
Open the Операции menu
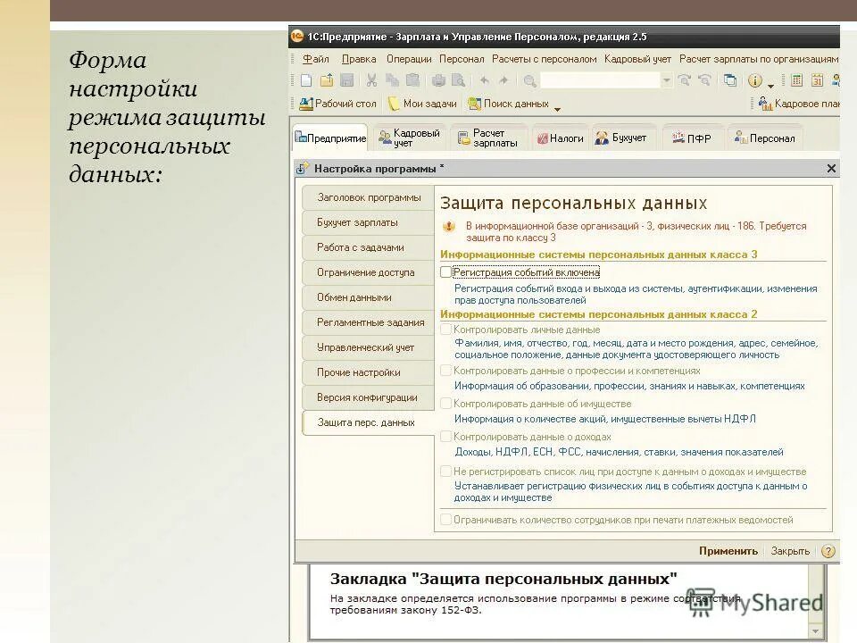pyautogui.click(x=409, y=59)
